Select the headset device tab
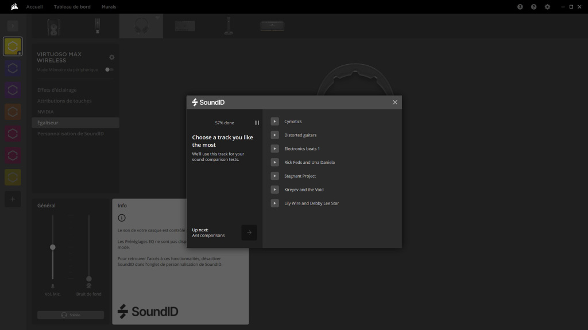 (x=141, y=26)
